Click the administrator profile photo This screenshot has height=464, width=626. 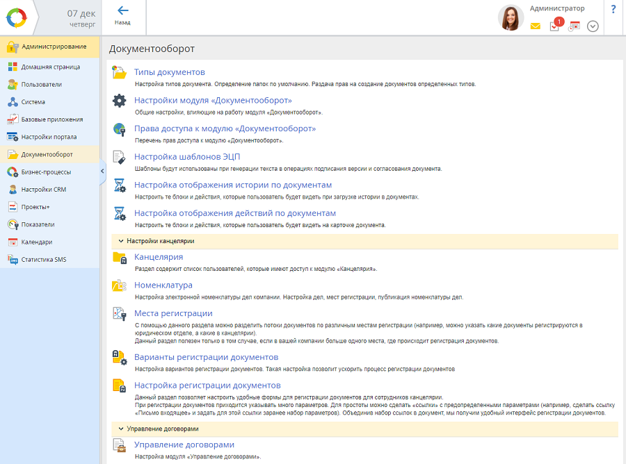[x=511, y=18]
